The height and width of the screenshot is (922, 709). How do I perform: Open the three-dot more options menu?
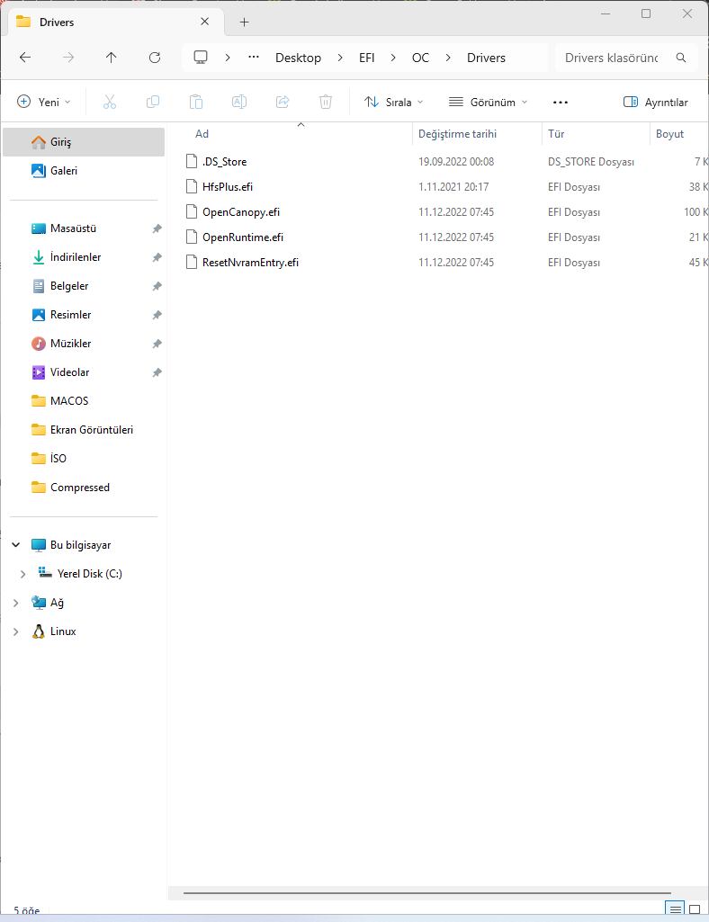pyautogui.click(x=561, y=103)
